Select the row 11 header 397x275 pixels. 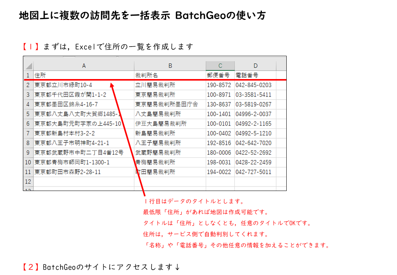[28, 172]
